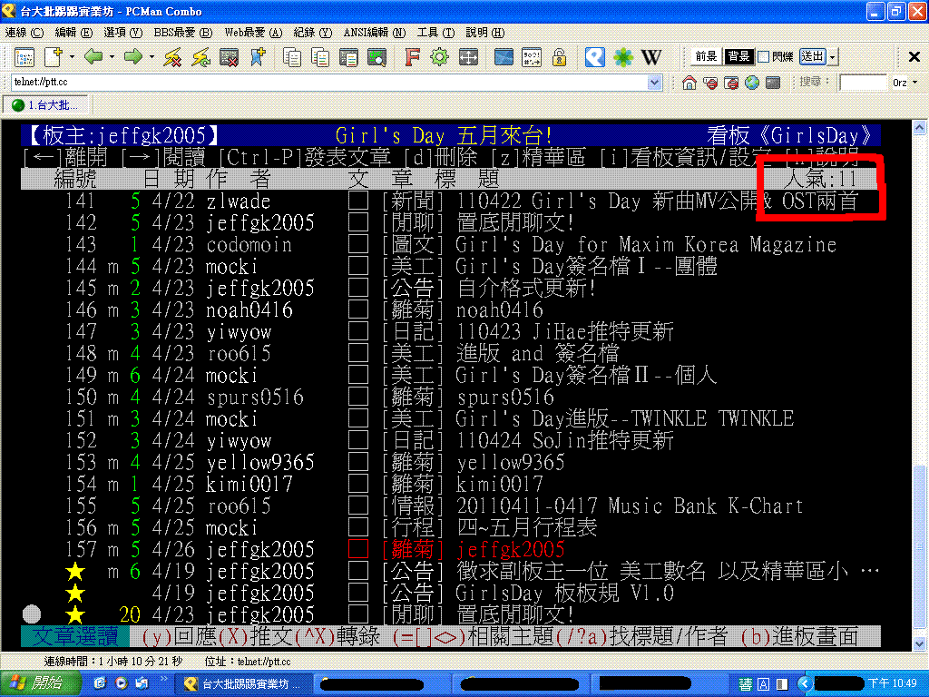The width and height of the screenshot is (929, 697).
Task: Open the dropdown arrow beside 送出
Action: click(833, 57)
